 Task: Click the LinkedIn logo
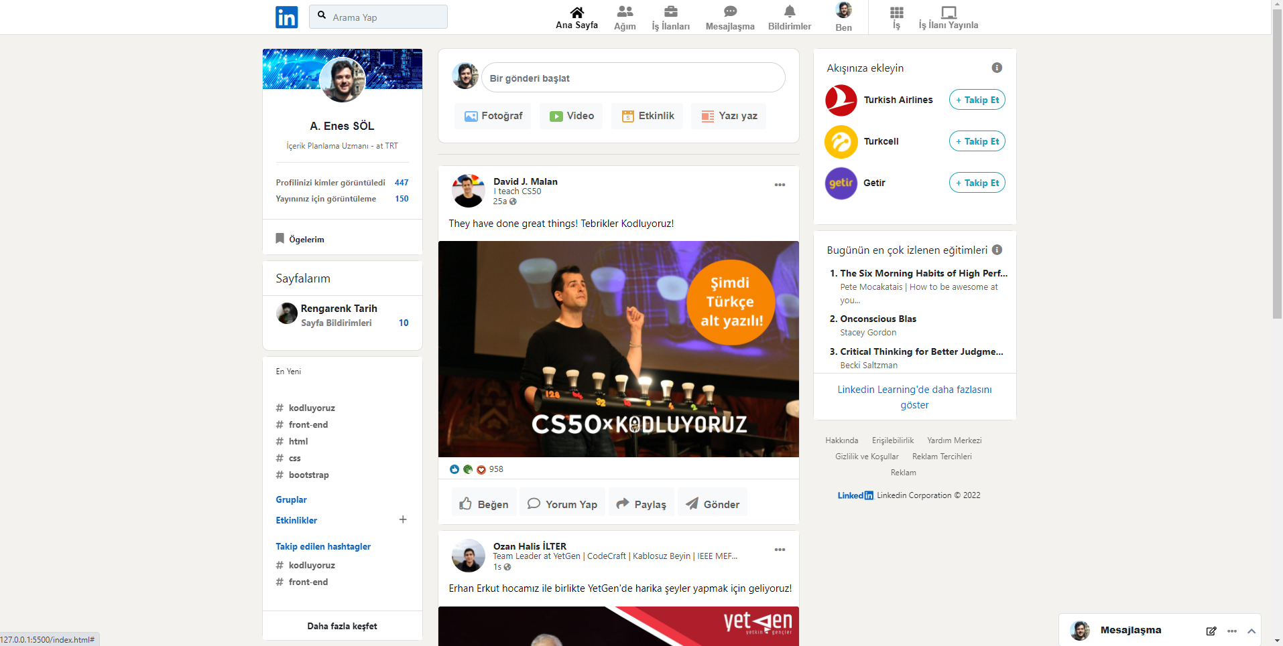(286, 17)
